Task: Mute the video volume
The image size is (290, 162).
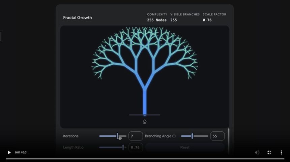Action: [x=257, y=153]
